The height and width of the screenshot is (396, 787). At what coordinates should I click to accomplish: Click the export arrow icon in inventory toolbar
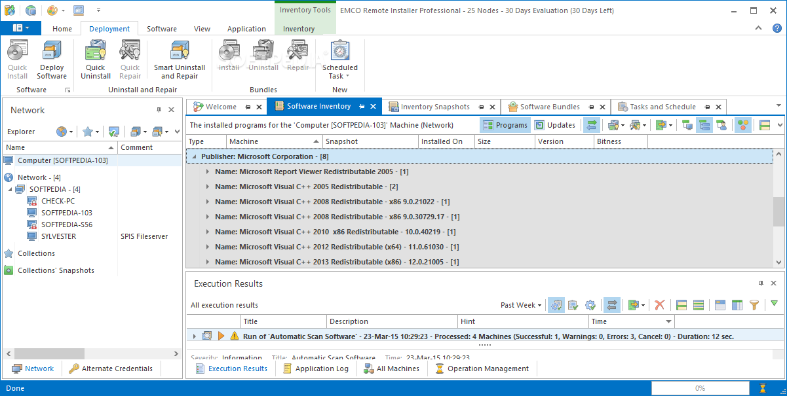[x=661, y=125]
